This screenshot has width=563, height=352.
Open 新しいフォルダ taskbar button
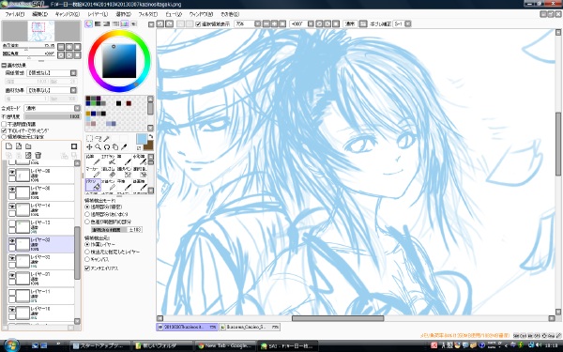tap(162, 345)
